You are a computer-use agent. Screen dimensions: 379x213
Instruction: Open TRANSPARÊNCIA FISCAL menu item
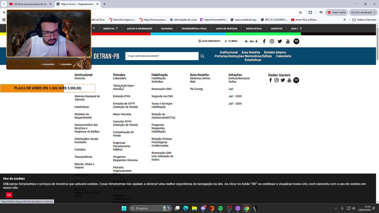click(x=194, y=29)
